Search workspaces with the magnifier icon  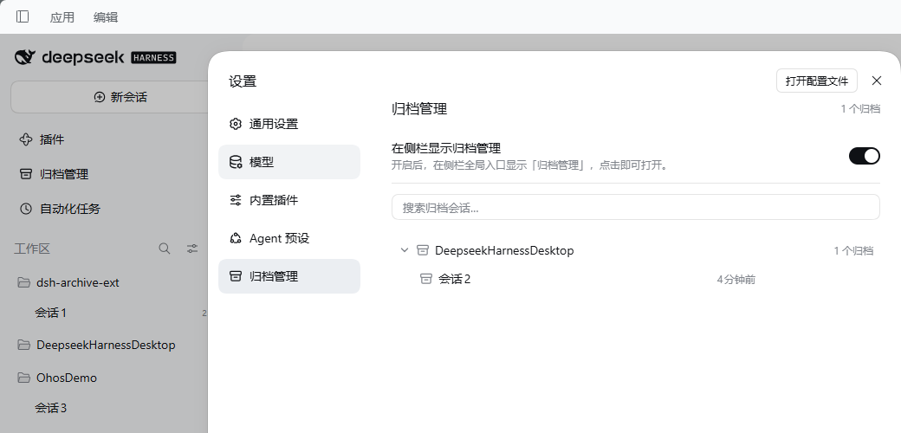click(165, 249)
